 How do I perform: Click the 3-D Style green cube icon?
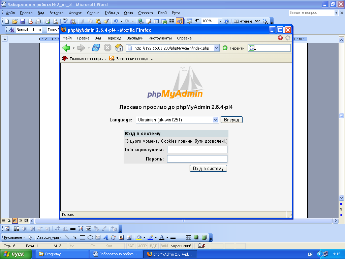point(204,237)
